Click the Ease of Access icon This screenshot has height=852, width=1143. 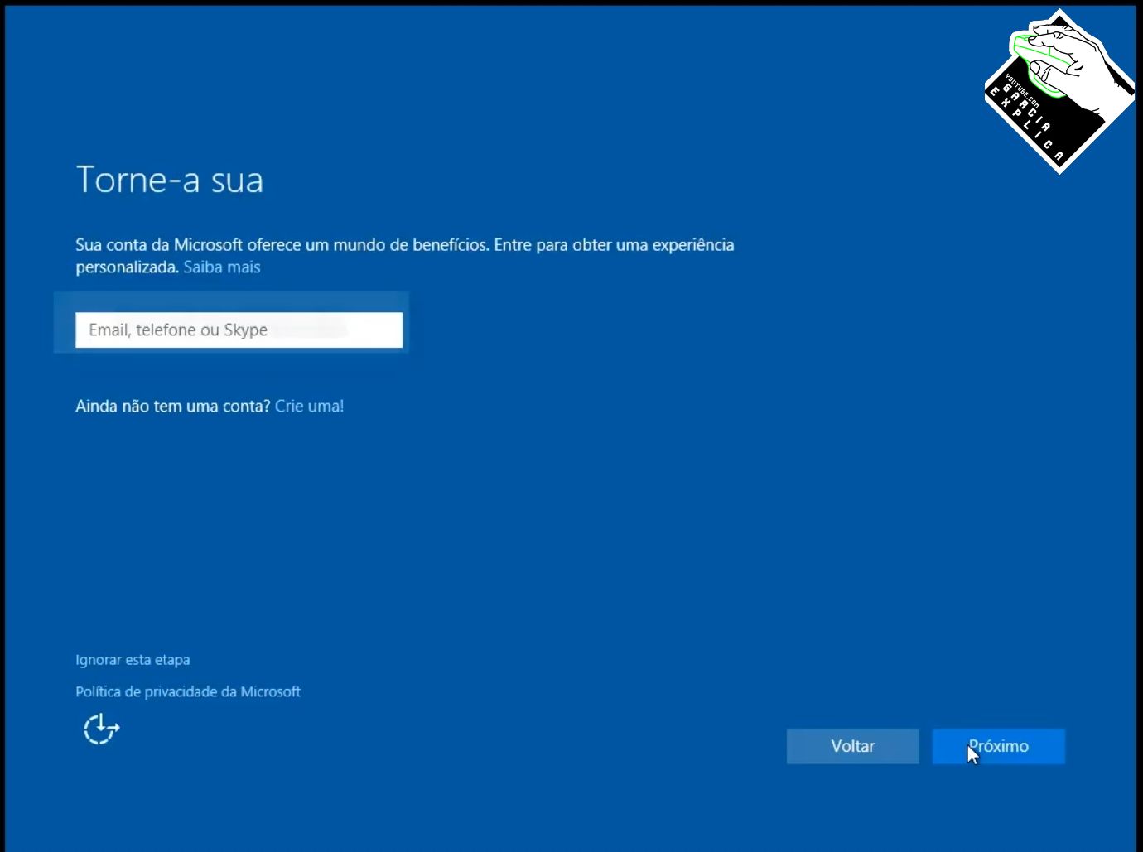pos(102,729)
